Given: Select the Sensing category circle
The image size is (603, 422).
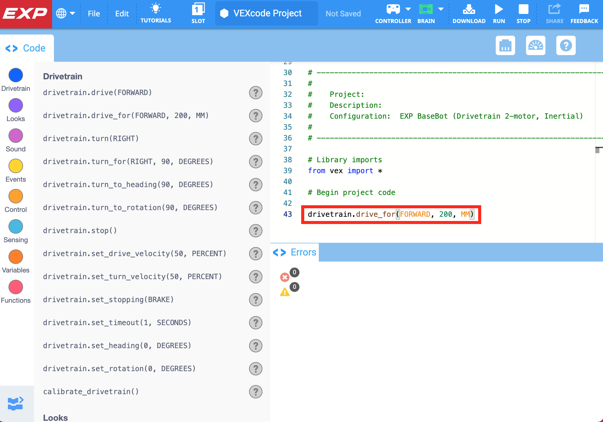Looking at the screenshot, I should [16, 226].
